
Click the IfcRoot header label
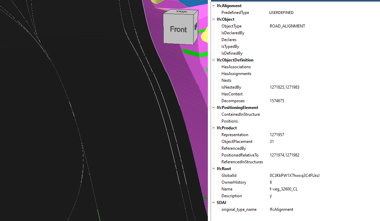pos(224,168)
